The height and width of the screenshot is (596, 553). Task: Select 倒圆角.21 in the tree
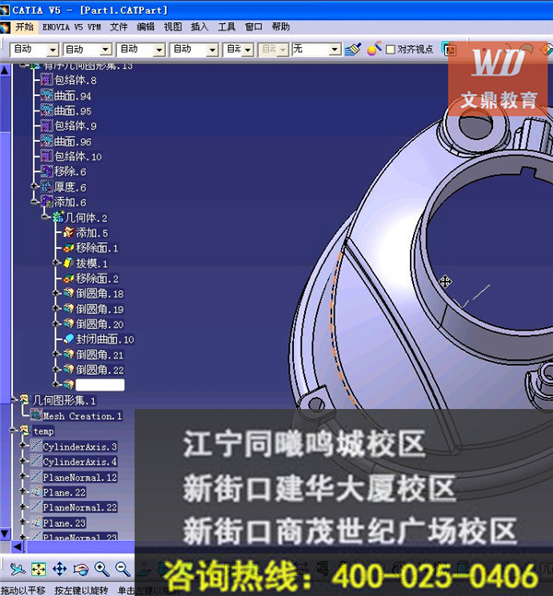tap(100, 355)
